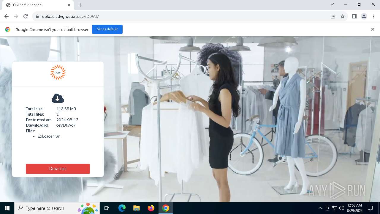This screenshot has height=214, width=380.
Task: Minimize the Chrome window
Action: coord(346,4)
